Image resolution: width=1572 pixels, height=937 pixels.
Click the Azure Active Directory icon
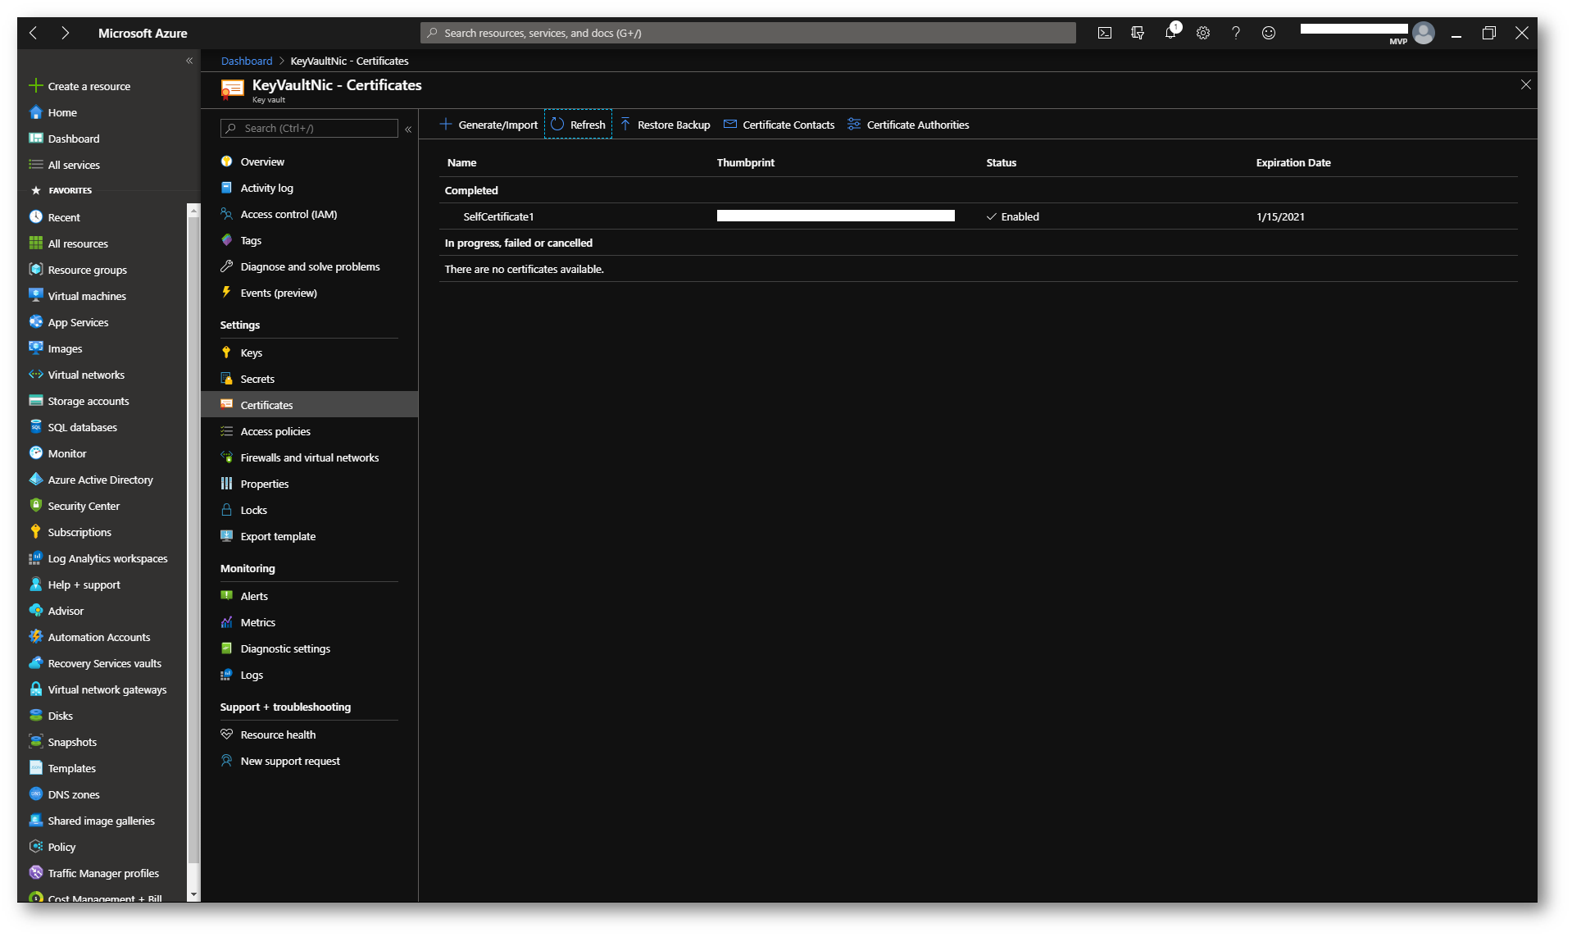36,480
